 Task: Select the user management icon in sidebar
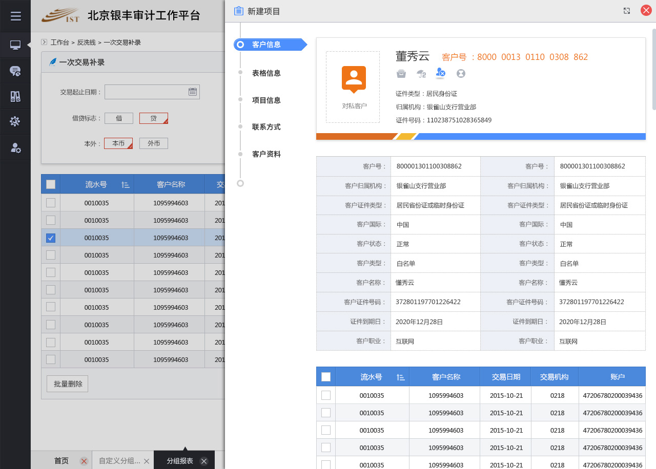click(15, 147)
